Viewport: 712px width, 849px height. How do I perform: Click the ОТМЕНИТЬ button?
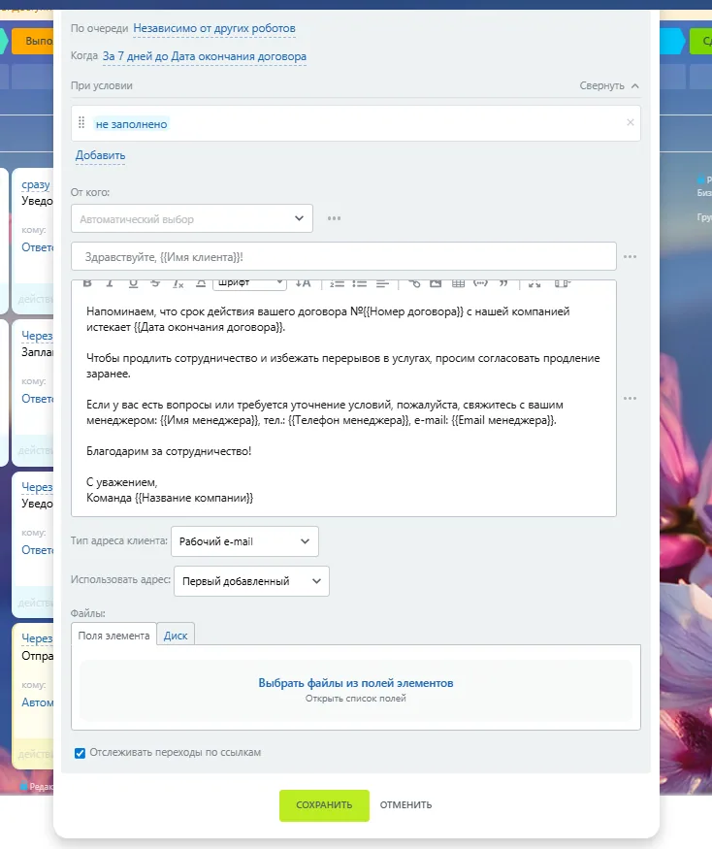[x=406, y=805]
